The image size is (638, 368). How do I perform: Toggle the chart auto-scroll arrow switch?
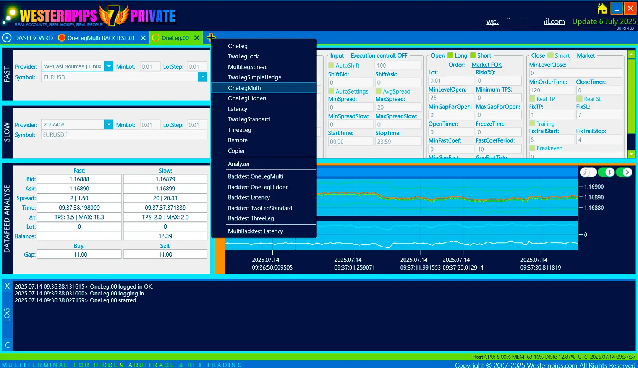624,173
